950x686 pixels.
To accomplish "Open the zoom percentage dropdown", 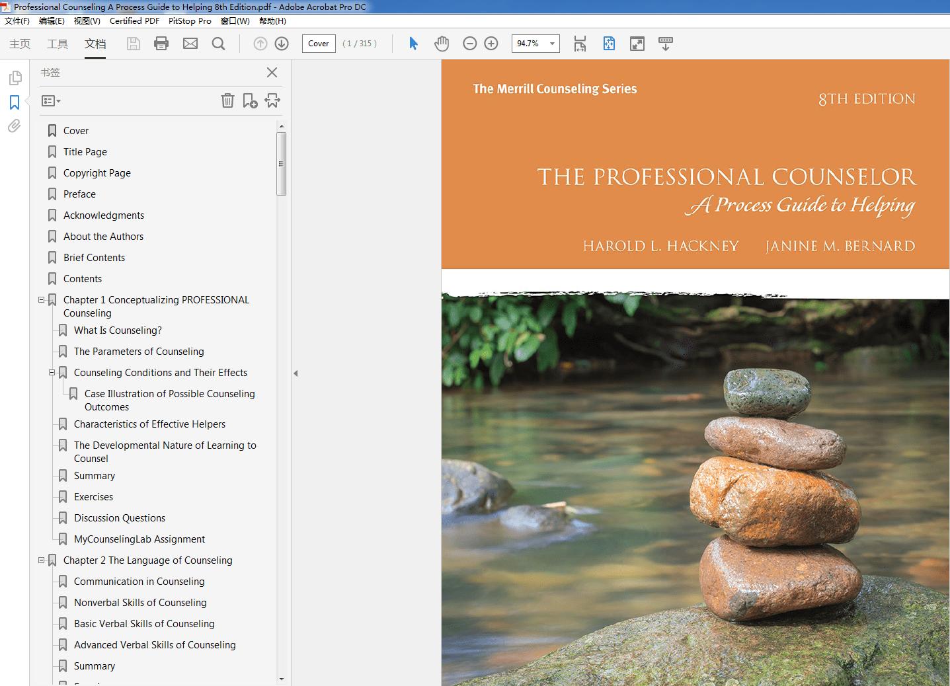I will click(x=552, y=44).
